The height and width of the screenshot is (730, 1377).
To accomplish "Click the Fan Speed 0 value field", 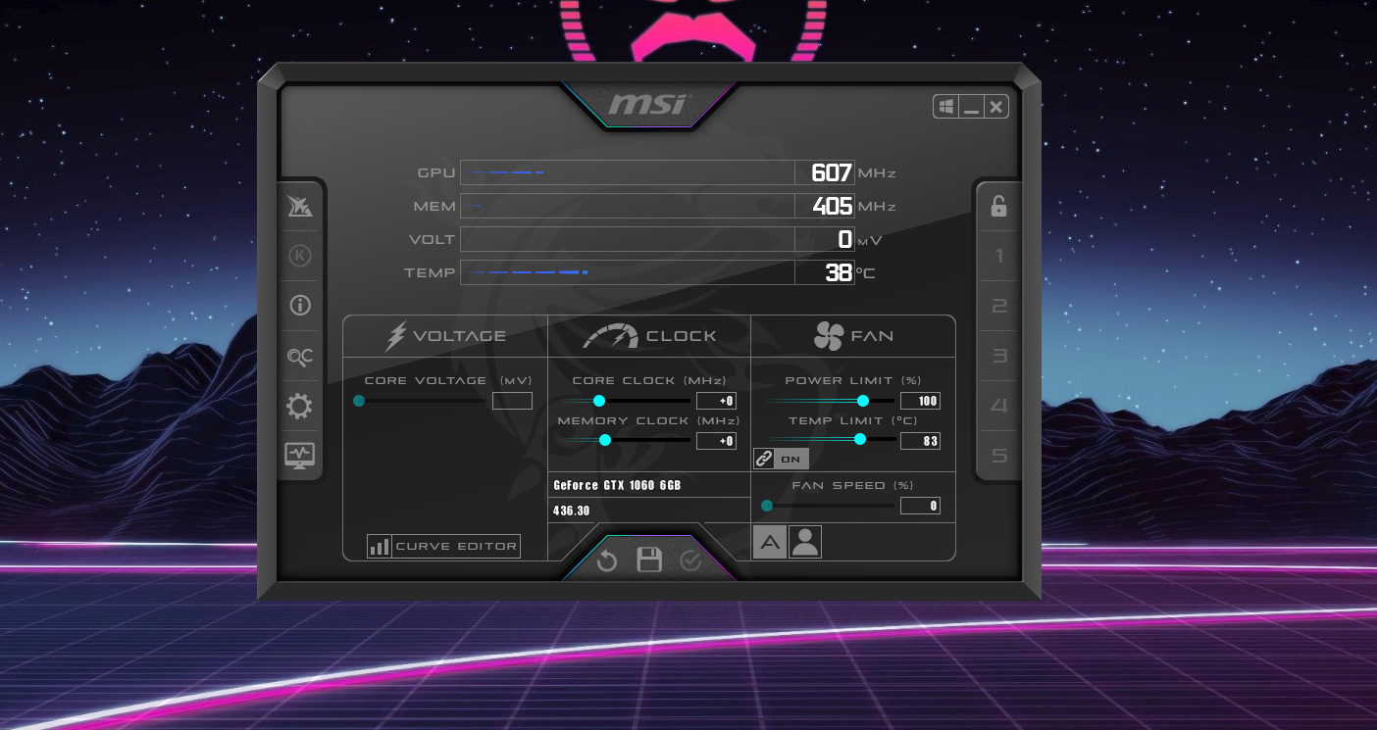I will (920, 506).
